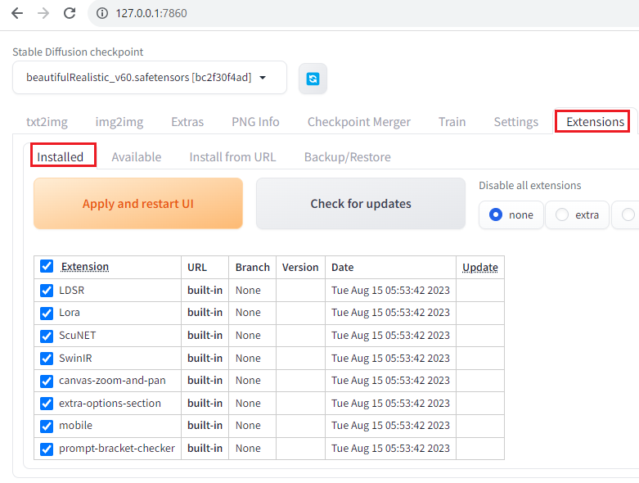Uncheck the LDSR extension checkbox
639x483 pixels.
tap(47, 290)
